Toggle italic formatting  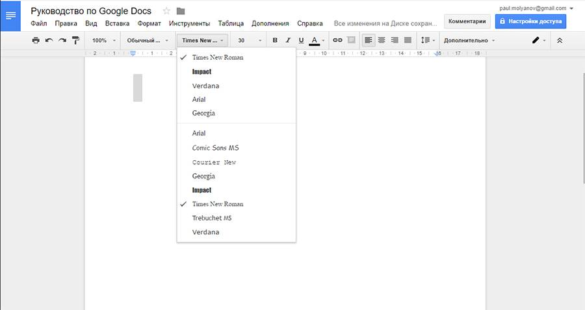tap(288, 40)
